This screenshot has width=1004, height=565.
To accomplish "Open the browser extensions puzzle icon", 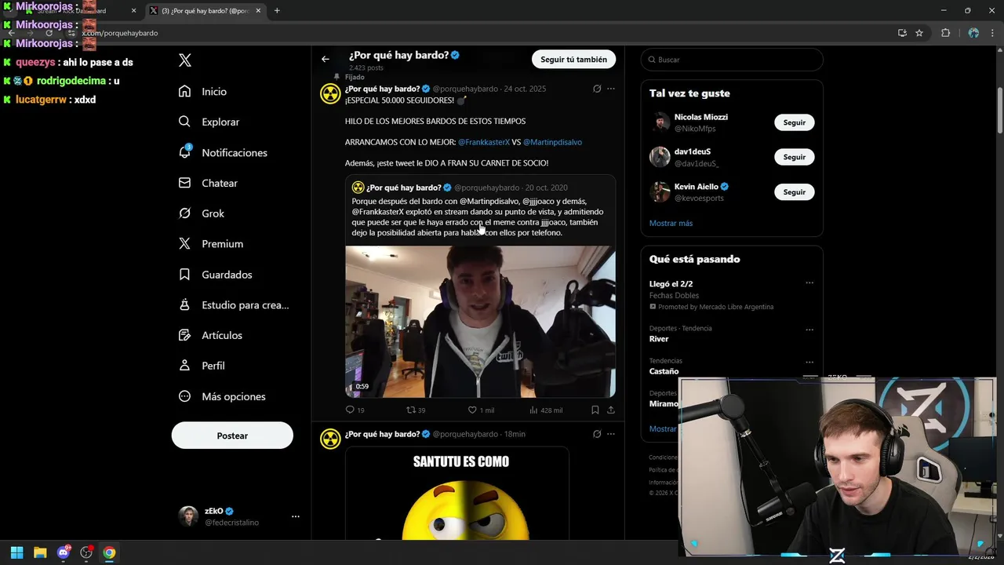I will tap(945, 33).
